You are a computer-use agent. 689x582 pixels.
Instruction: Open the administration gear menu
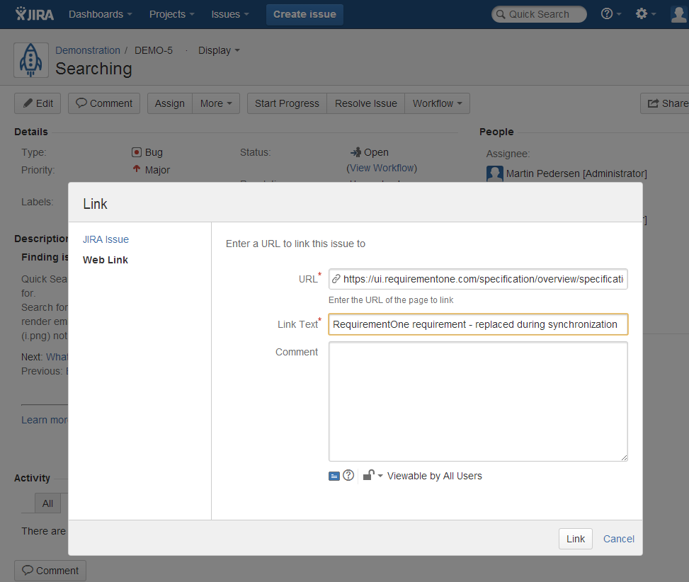coord(645,14)
